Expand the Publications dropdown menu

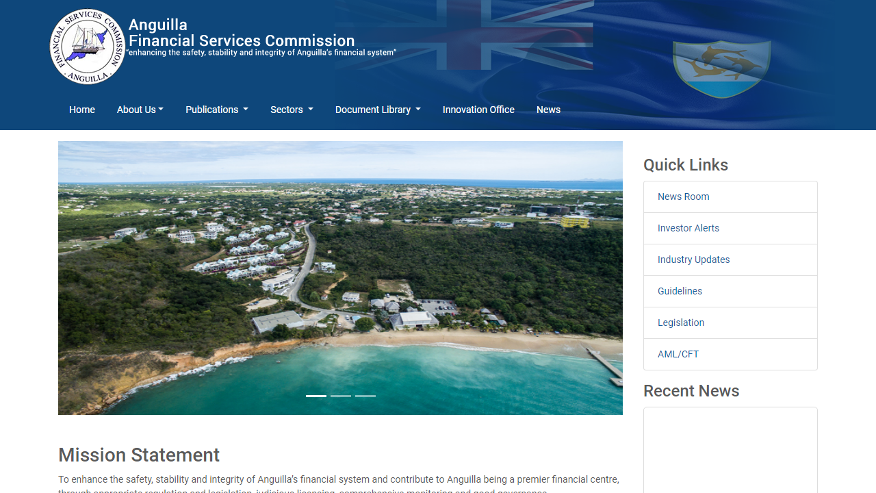[x=216, y=110]
